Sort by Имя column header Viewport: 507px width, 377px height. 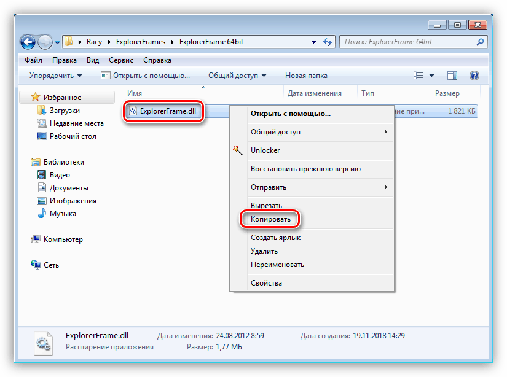click(135, 93)
